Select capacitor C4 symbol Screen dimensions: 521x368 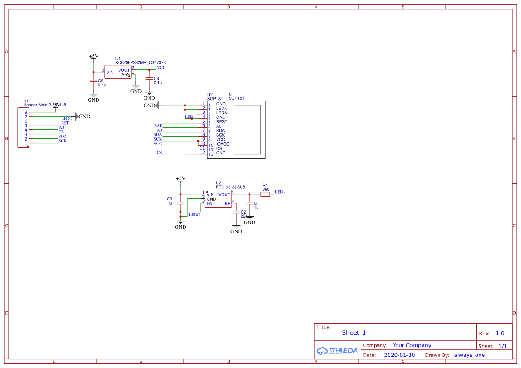[x=149, y=79]
